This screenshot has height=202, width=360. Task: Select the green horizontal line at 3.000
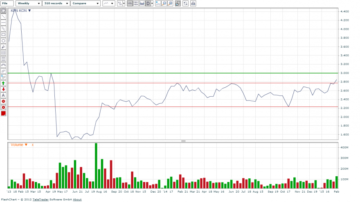pyautogui.click(x=173, y=73)
